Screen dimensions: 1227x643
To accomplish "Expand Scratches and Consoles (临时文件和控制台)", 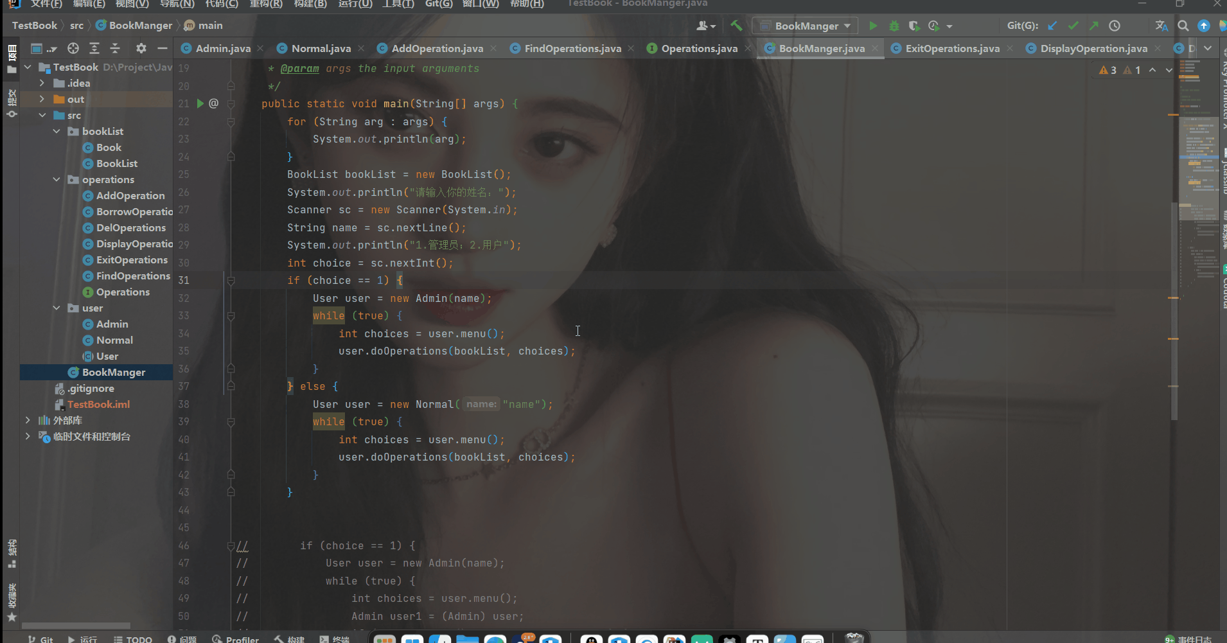I will pos(28,436).
